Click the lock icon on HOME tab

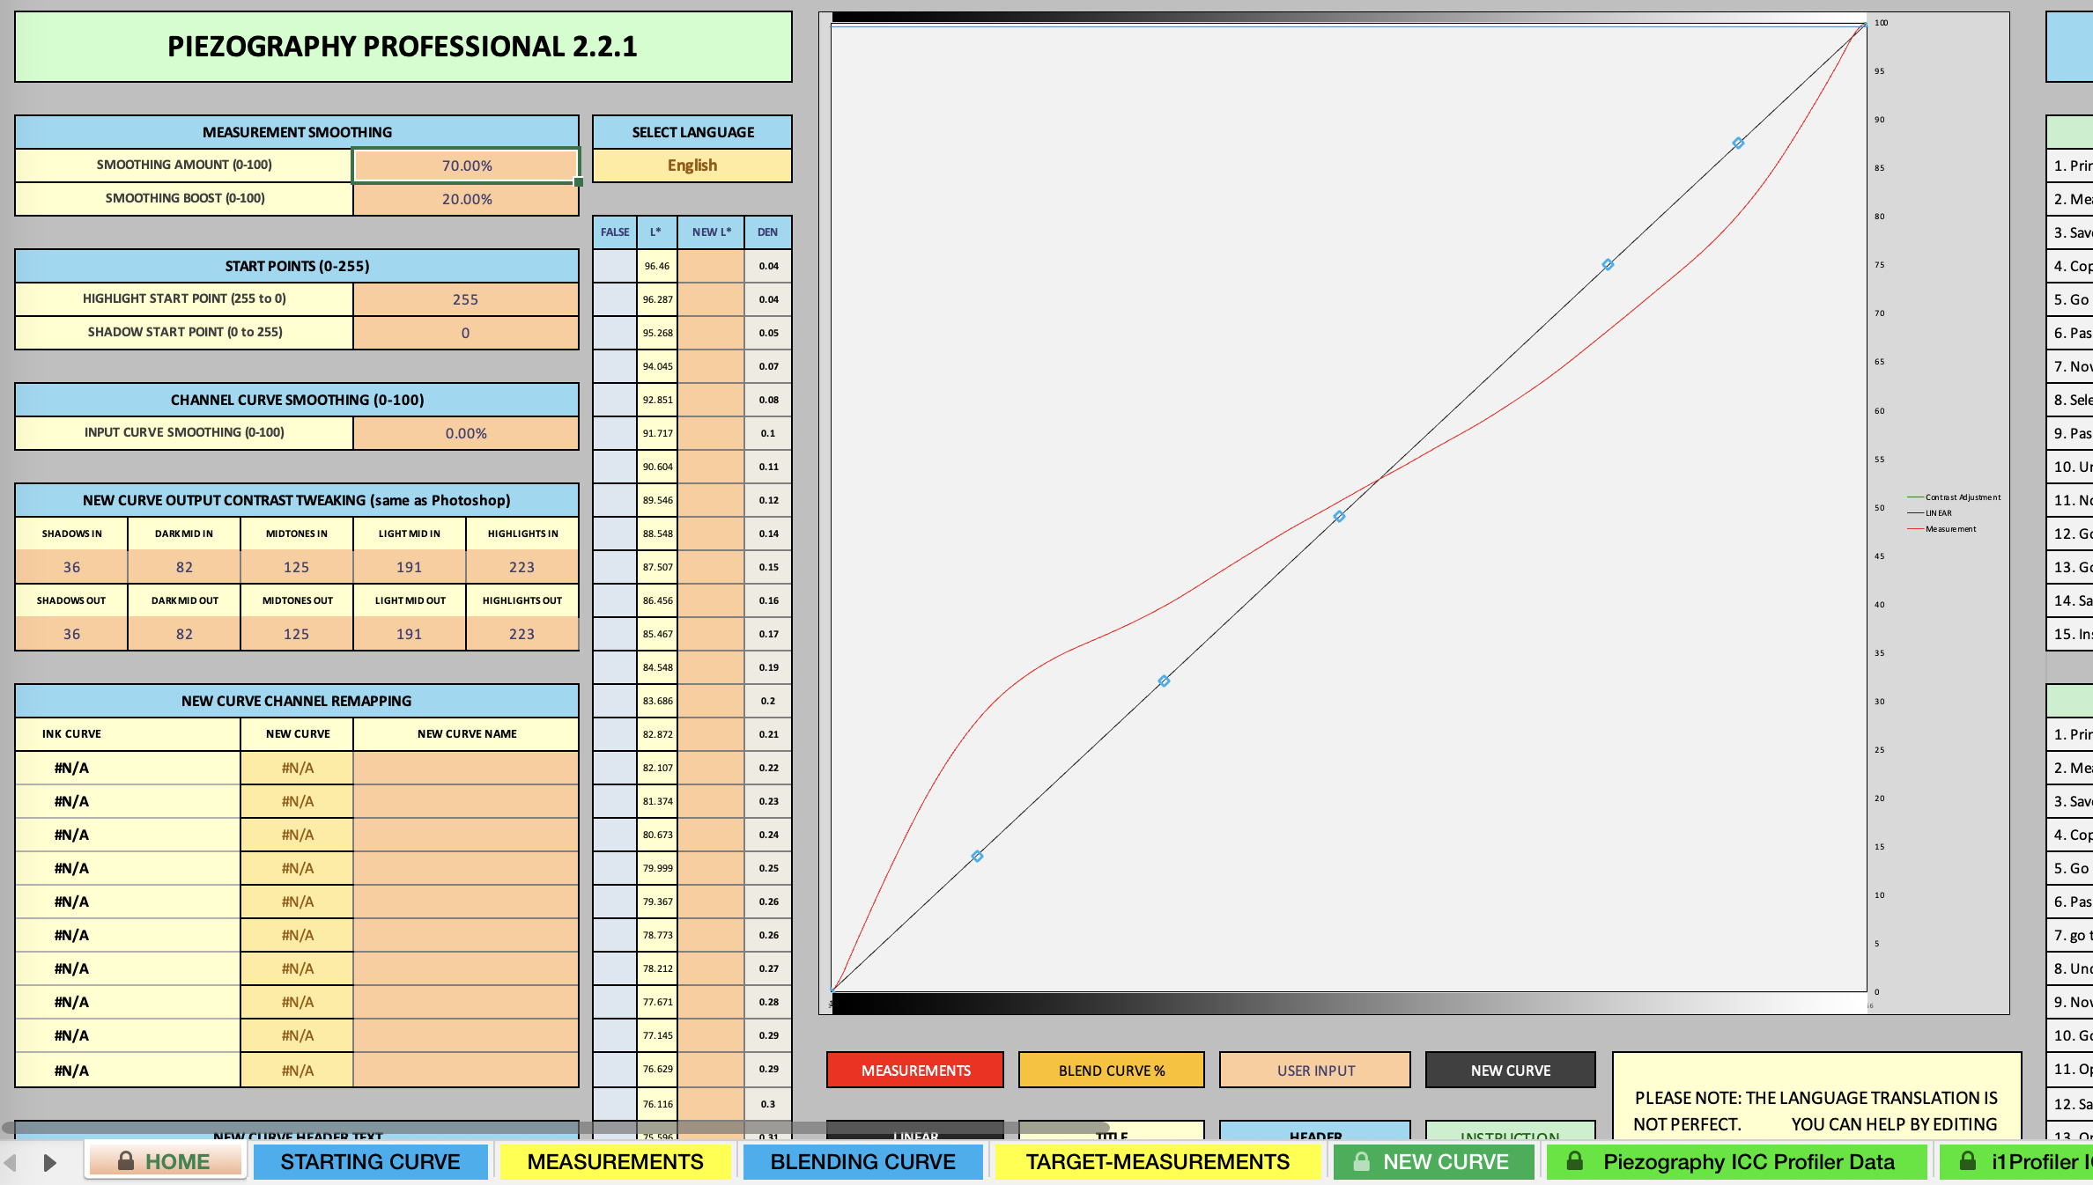coord(126,1161)
